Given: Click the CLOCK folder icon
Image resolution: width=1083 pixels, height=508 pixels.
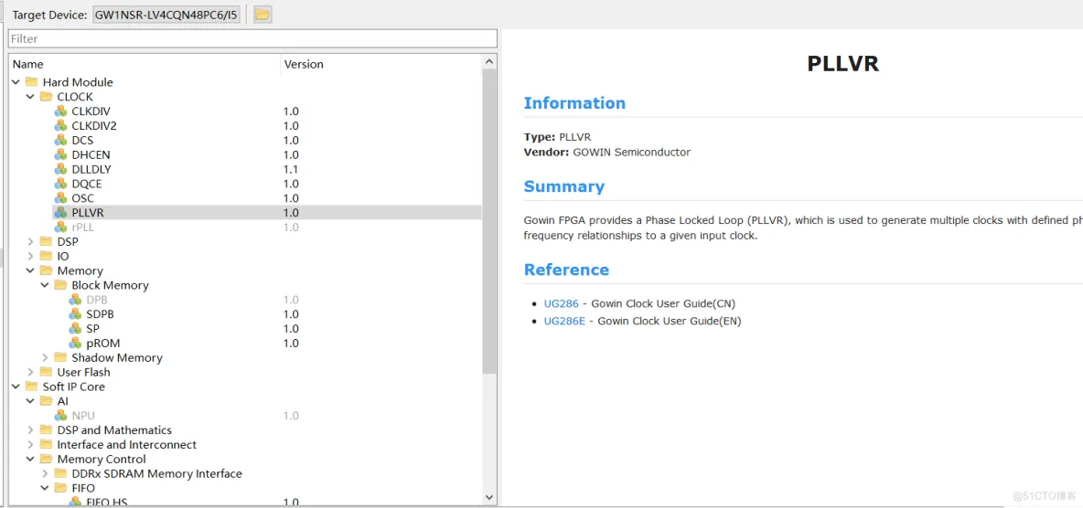Looking at the screenshot, I should pyautogui.click(x=47, y=97).
